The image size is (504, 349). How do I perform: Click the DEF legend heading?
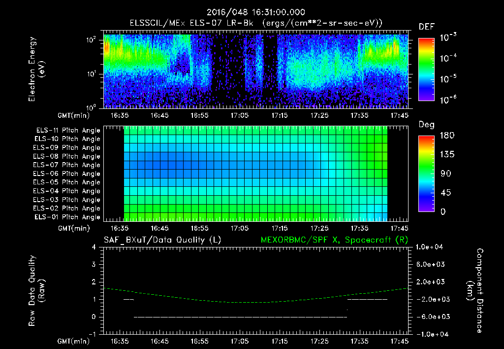pos(427,27)
